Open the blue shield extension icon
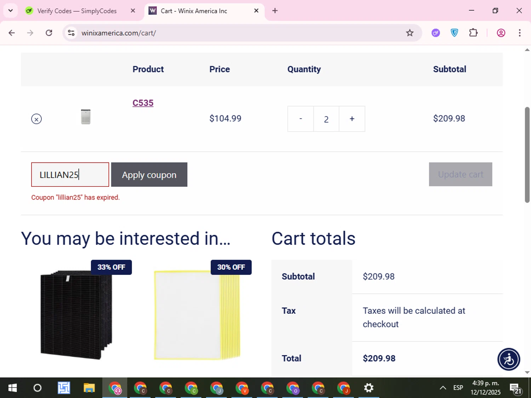The image size is (531, 398). (455, 33)
